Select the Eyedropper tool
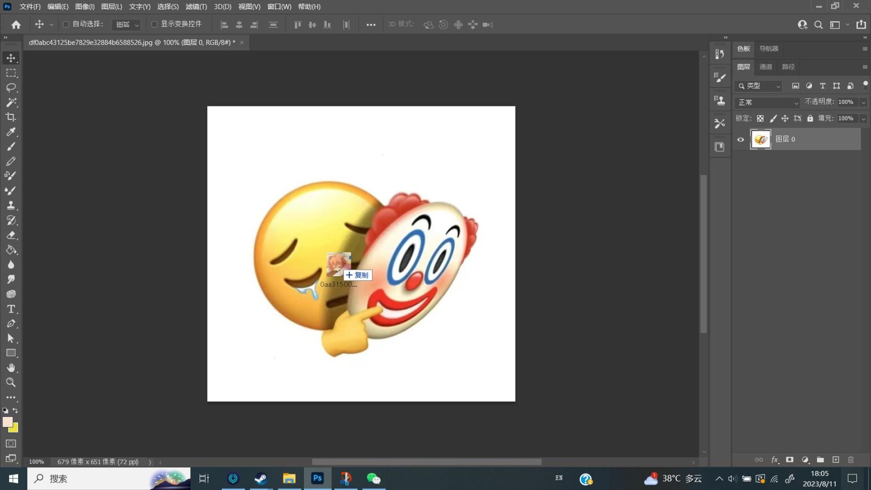Viewport: 871px width, 490px height. 11,132
